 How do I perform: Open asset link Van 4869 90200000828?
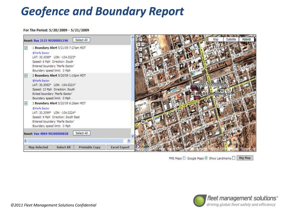point(51,134)
